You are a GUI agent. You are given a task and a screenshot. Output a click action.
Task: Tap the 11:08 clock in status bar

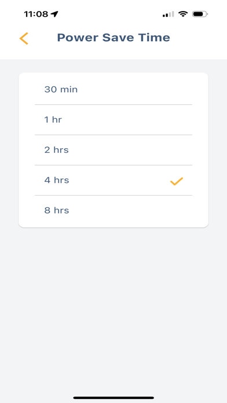36,14
